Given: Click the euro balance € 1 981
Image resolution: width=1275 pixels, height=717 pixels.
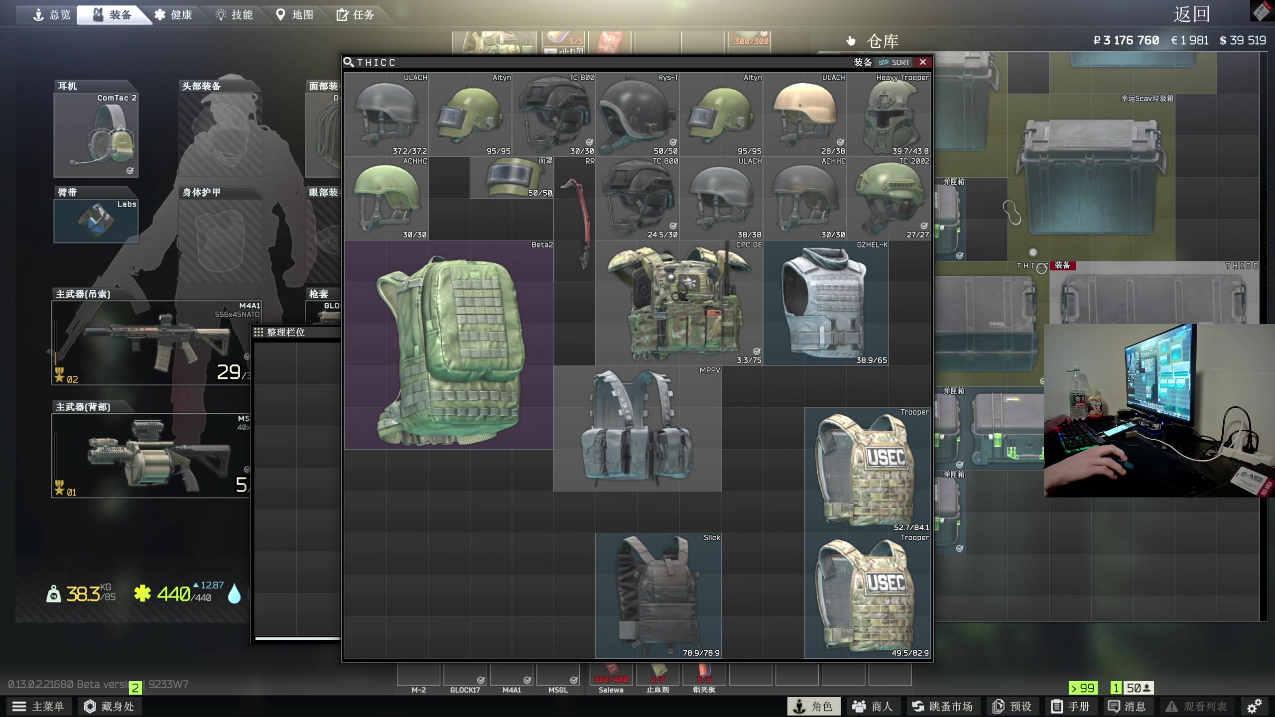Looking at the screenshot, I should point(1190,40).
